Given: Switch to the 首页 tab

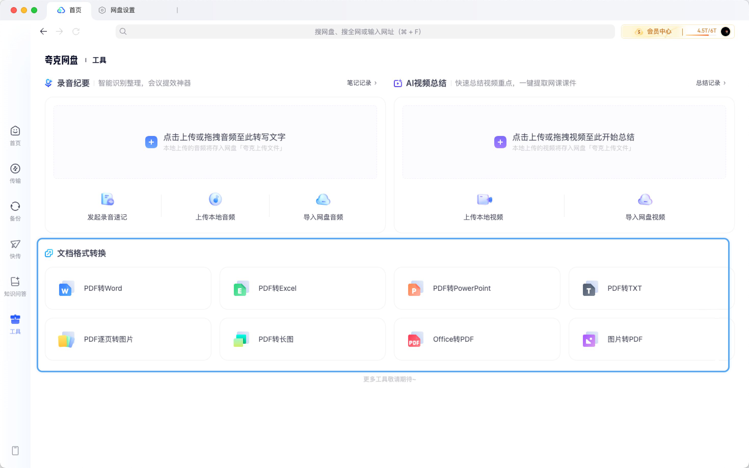Looking at the screenshot, I should coord(69,10).
